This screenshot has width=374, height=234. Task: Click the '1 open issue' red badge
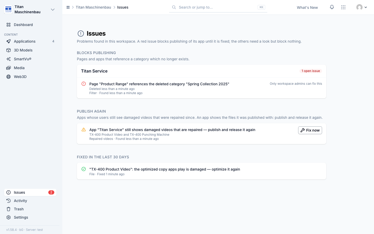[311, 71]
